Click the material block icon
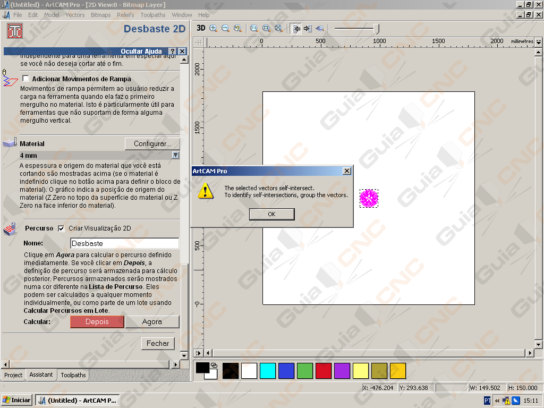The height and width of the screenshot is (408, 544). [10, 142]
